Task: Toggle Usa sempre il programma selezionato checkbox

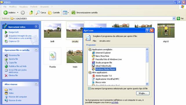Action: click(x=89, y=88)
